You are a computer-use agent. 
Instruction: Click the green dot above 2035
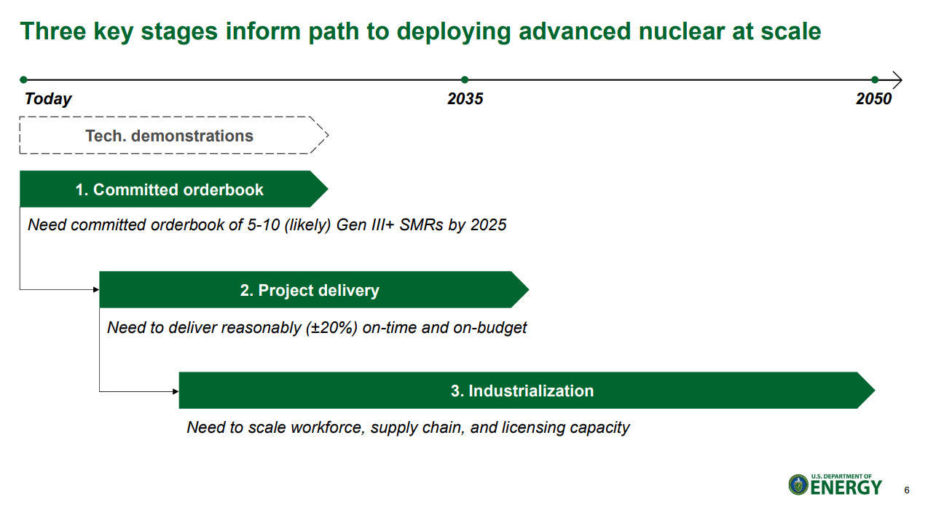465,80
